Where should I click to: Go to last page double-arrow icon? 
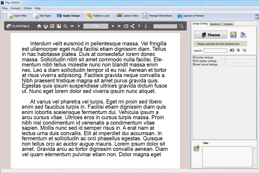[x=119, y=26]
